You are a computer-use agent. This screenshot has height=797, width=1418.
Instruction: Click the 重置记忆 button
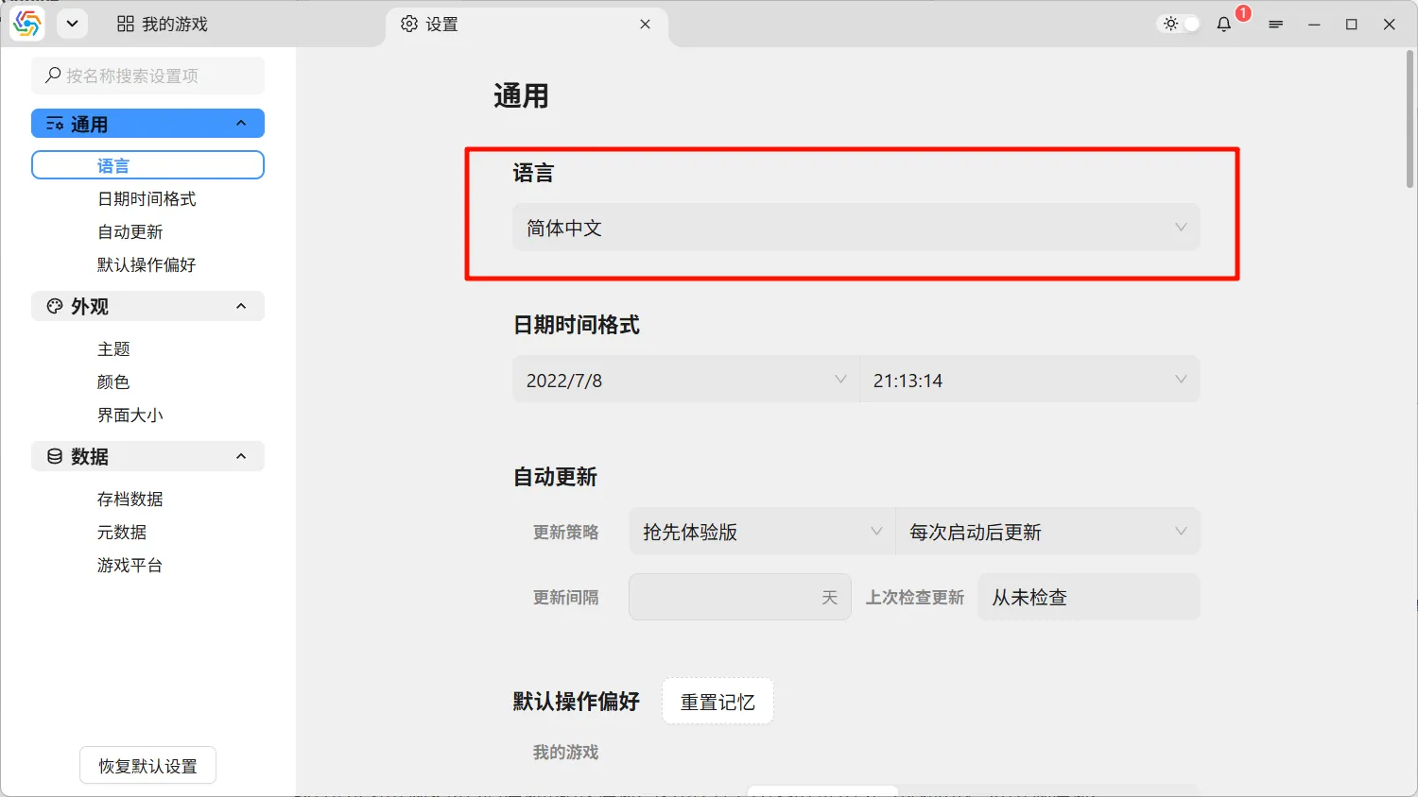point(718,702)
